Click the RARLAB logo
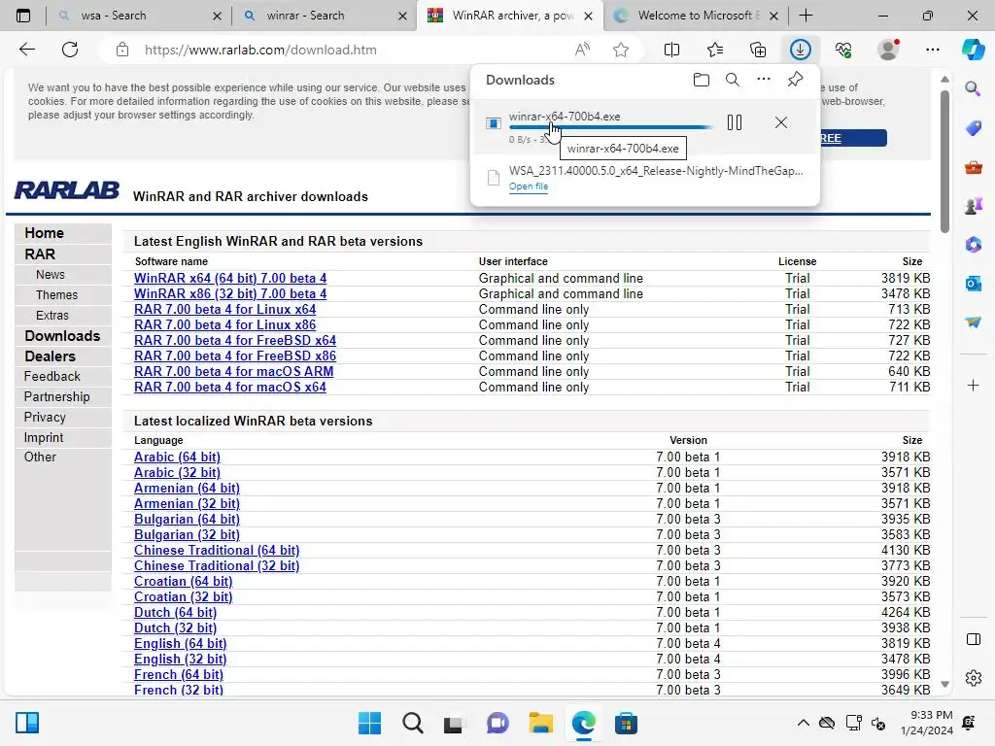995x746 pixels. pyautogui.click(x=67, y=189)
